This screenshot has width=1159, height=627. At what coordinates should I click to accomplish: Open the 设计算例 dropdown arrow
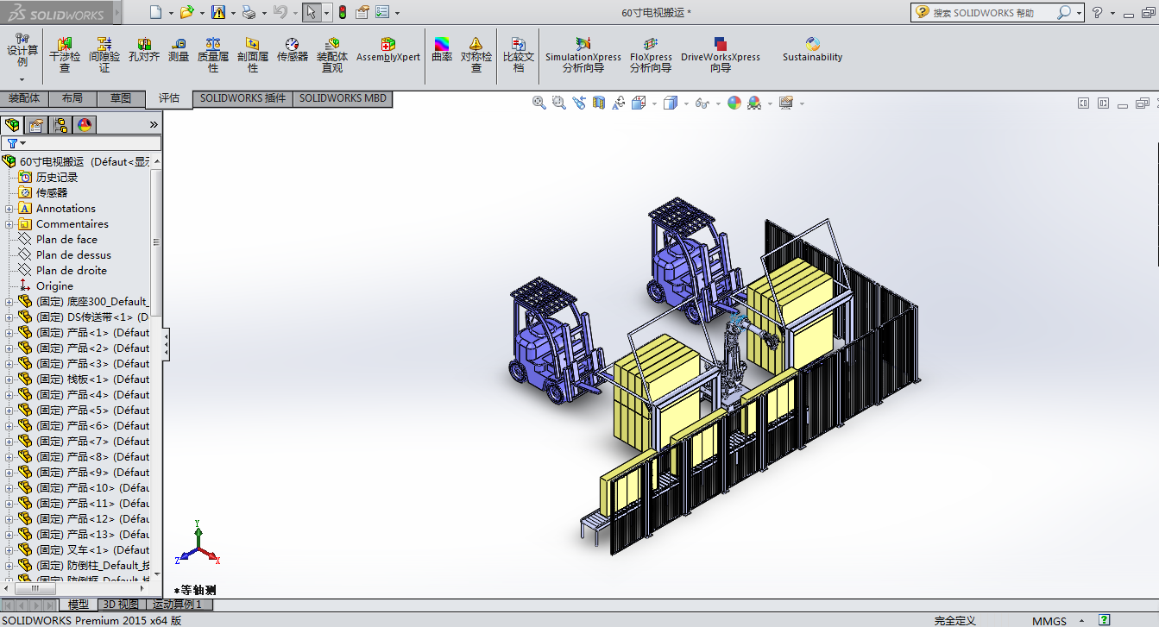coord(22,79)
